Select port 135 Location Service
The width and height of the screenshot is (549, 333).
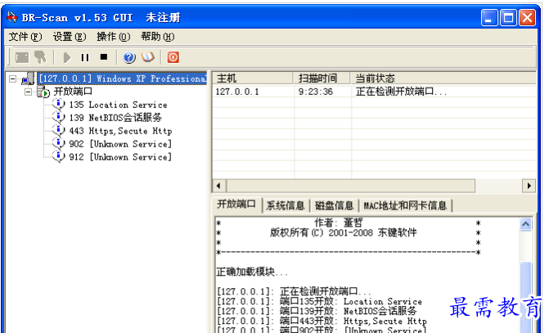point(118,105)
